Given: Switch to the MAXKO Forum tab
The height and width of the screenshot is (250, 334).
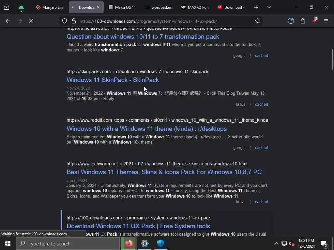Looking at the screenshot, I should point(195,7).
